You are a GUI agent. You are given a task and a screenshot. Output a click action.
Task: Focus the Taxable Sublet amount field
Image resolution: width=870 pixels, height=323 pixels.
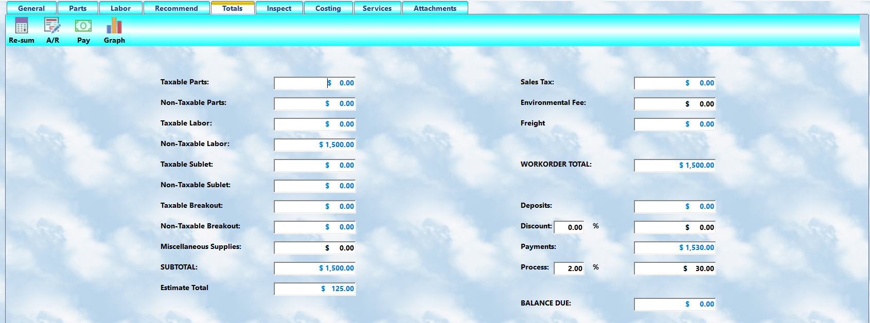point(315,165)
